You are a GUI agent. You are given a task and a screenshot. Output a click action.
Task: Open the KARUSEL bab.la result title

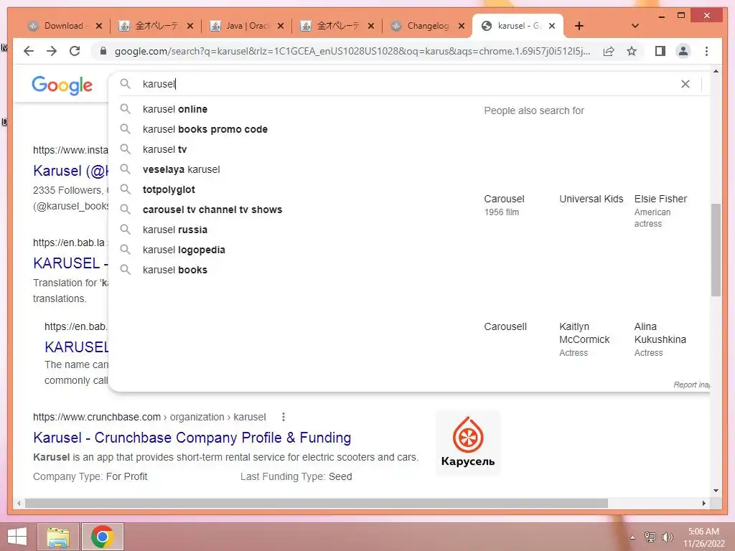coord(70,263)
